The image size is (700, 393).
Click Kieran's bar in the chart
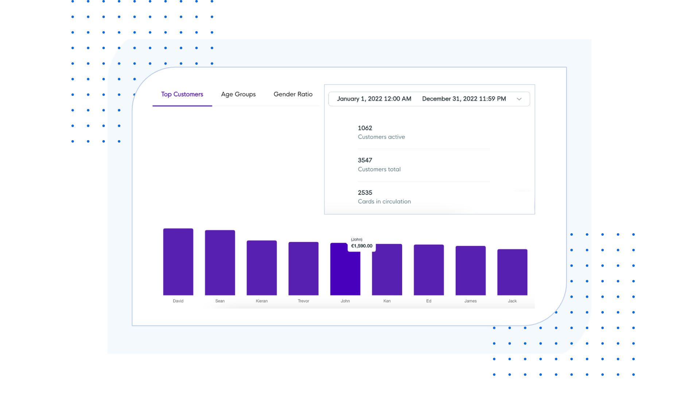tap(262, 268)
